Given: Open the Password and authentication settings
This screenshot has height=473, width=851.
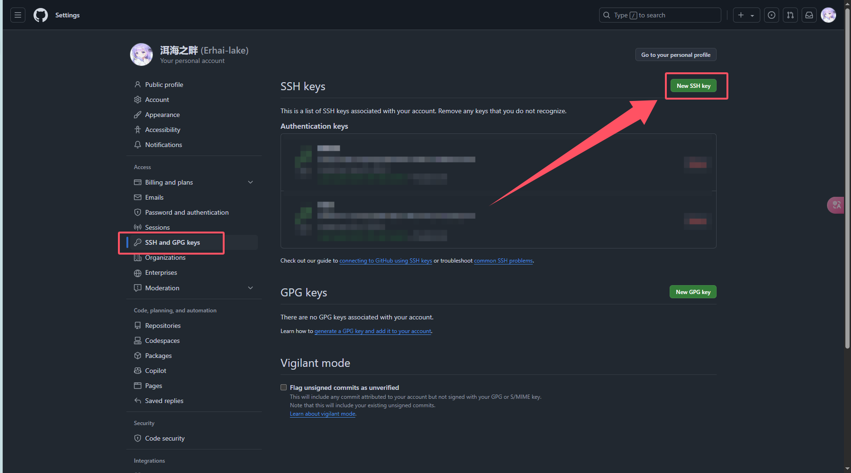Looking at the screenshot, I should pos(187,212).
